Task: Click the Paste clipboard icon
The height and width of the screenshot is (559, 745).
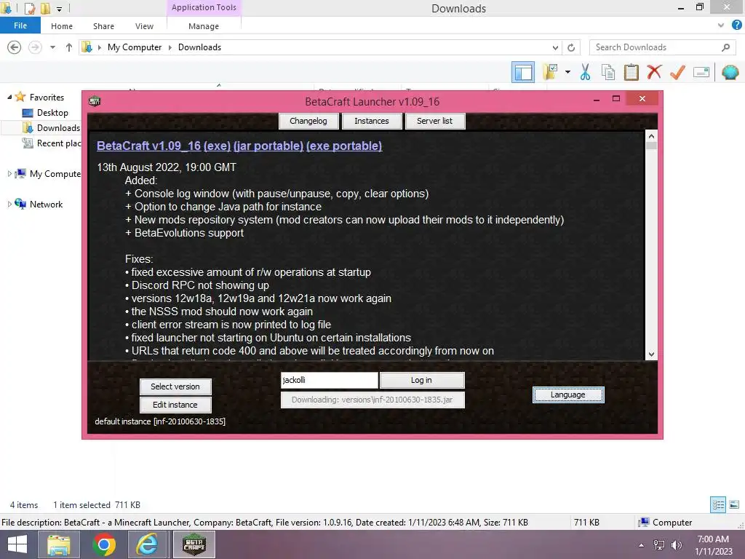Action: (631, 73)
